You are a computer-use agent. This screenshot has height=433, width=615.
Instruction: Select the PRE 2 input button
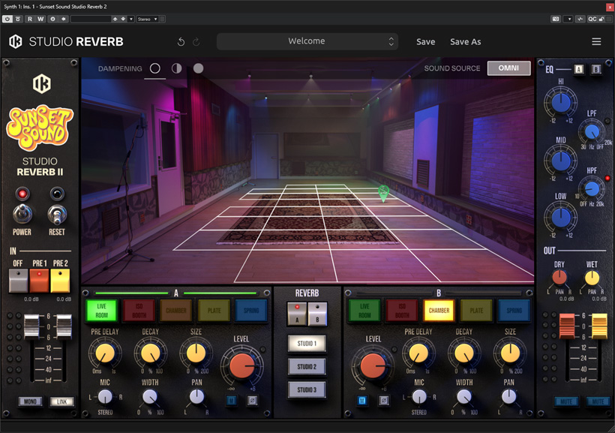pyautogui.click(x=60, y=281)
